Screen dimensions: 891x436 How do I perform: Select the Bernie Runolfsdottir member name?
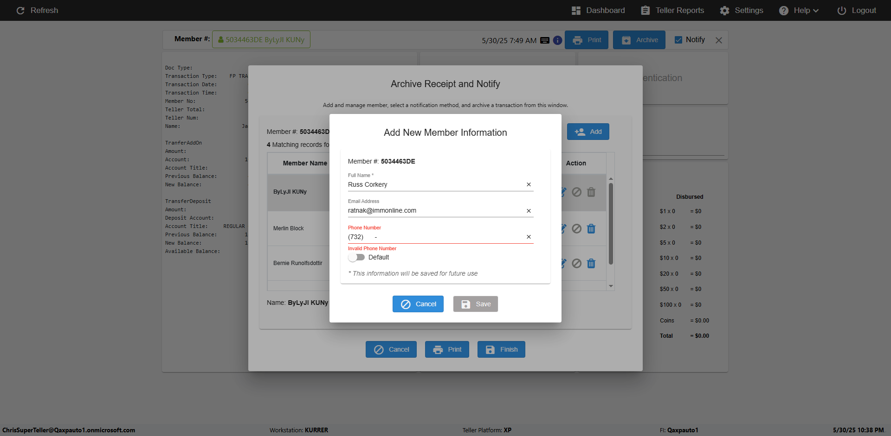pyautogui.click(x=297, y=263)
